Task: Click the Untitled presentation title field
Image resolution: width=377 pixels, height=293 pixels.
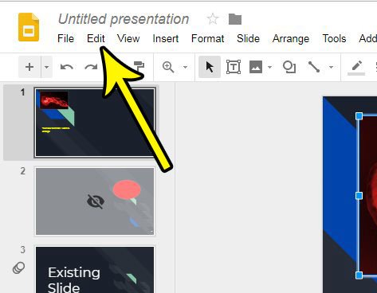Action: tap(124, 19)
